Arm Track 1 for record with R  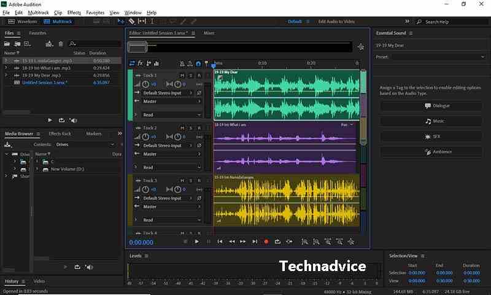(x=199, y=76)
